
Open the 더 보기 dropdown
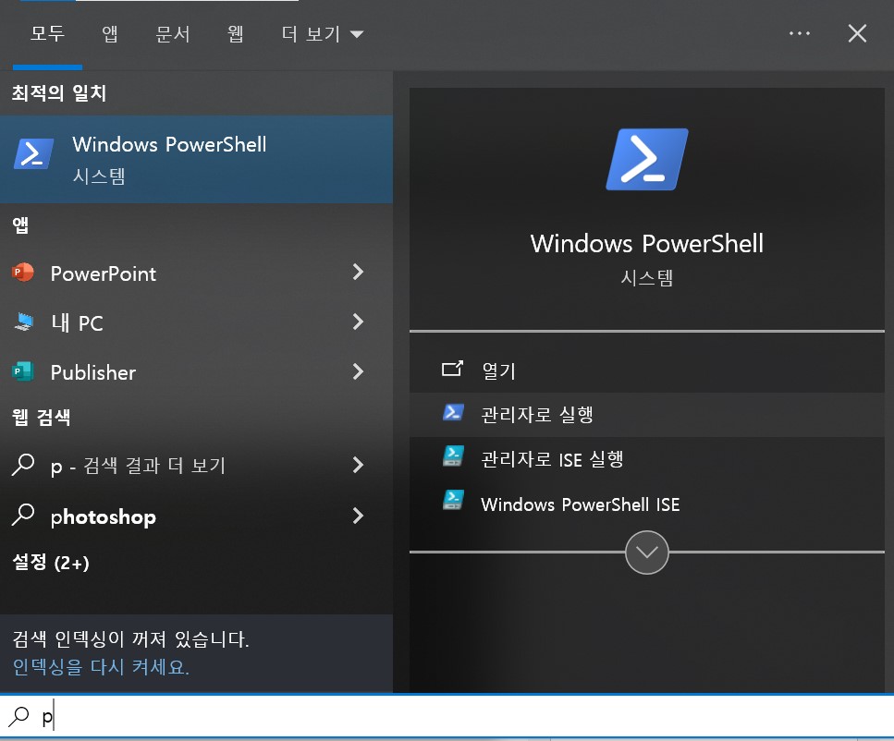point(311,33)
